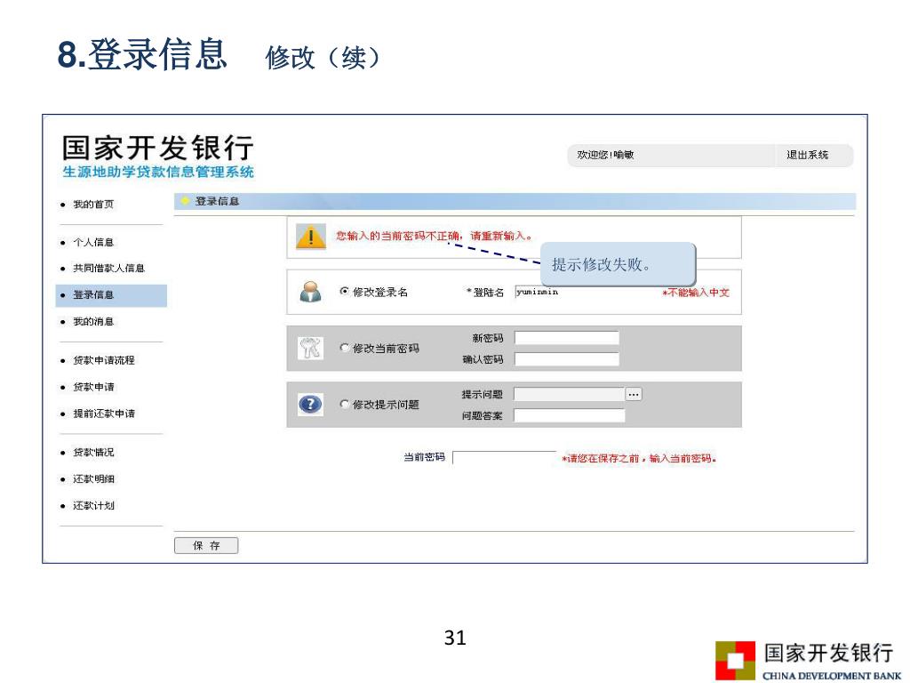This screenshot has height=683, width=910.
Task: Click the yellow warning triangle icon
Action: point(310,237)
